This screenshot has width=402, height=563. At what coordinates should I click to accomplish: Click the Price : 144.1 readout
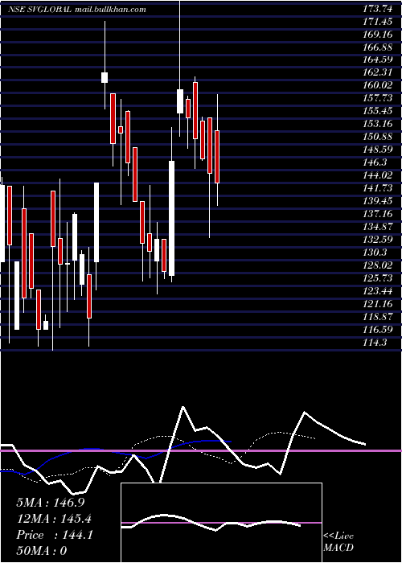pos(54,535)
